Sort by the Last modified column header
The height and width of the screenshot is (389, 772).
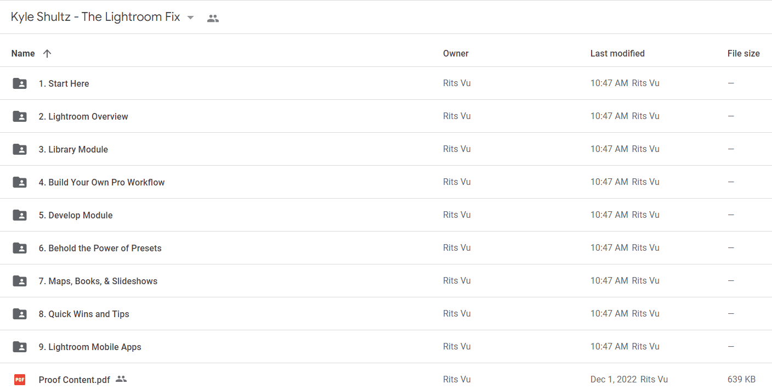(x=617, y=53)
